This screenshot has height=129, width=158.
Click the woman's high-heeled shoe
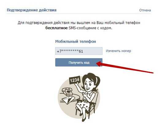(84, 119)
